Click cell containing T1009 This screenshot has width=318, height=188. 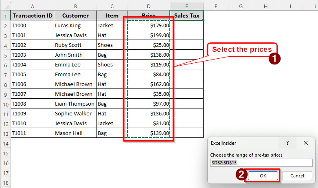[32, 113]
